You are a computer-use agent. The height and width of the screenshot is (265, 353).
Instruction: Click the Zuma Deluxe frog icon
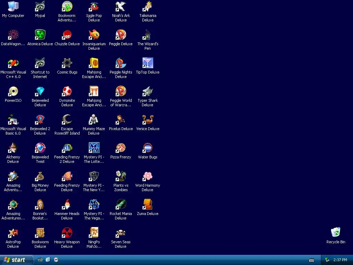coord(148,204)
